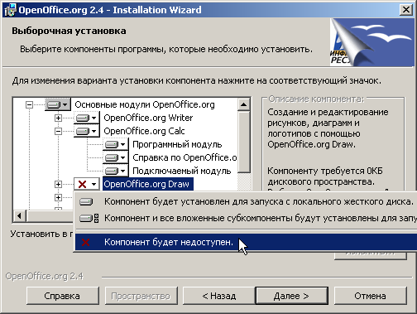The height and width of the screenshot is (314, 417).
Task: Choose 'Компонент будет установлен для запуска с локального диска'
Action: click(246, 201)
